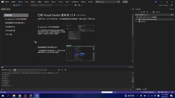Expand the GLFW3 folder node
Image resolution: width=175 pixels, height=98 pixels.
(x=136, y=22)
